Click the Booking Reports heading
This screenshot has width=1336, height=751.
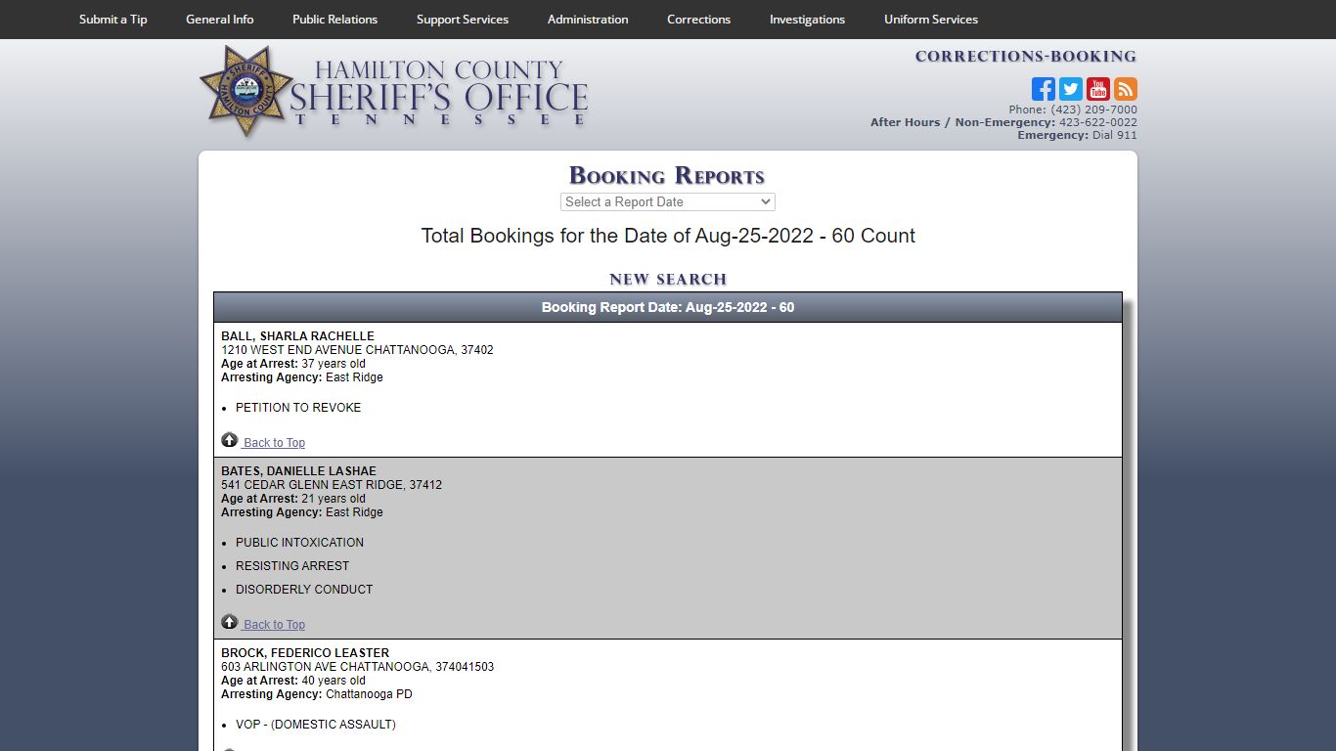coord(667,176)
